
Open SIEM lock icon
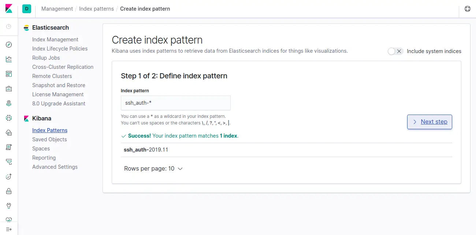(x=9, y=191)
